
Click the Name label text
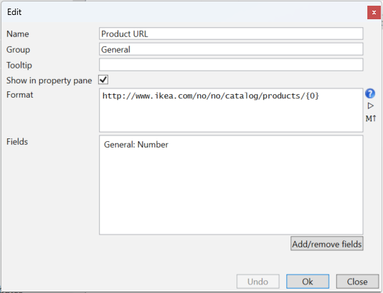coord(18,34)
